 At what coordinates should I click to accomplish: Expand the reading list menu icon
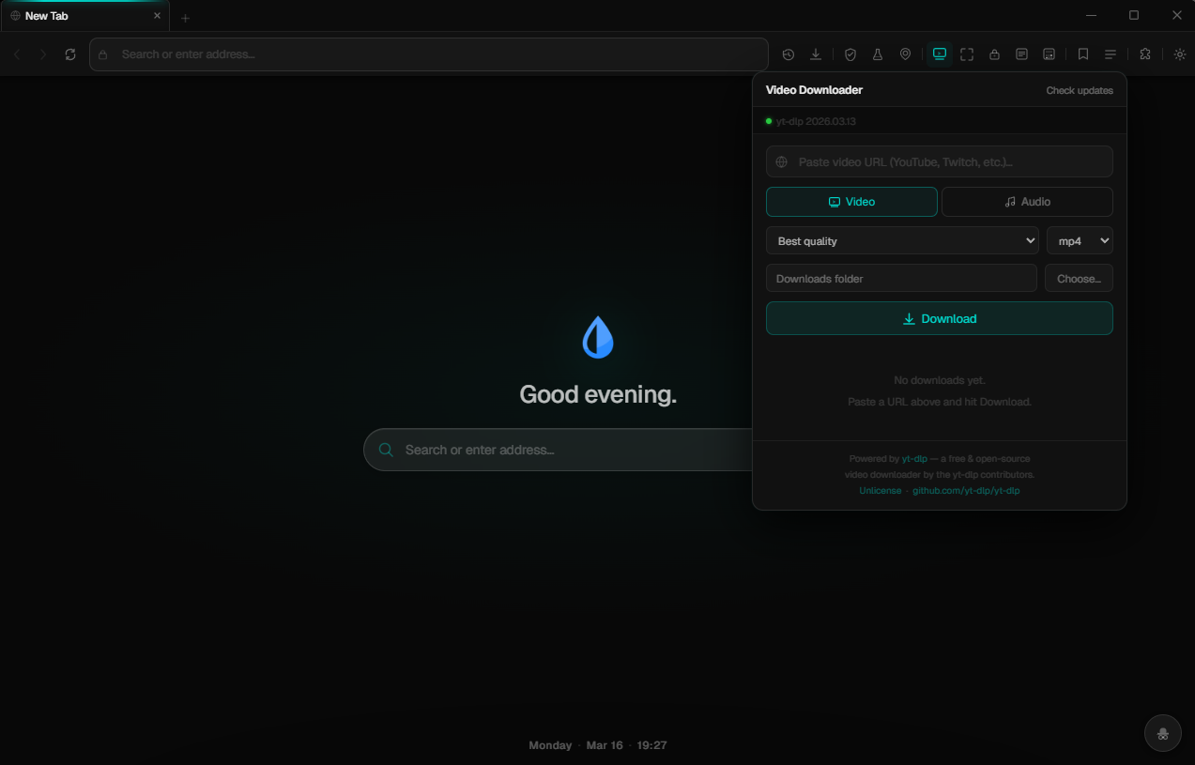point(1111,54)
